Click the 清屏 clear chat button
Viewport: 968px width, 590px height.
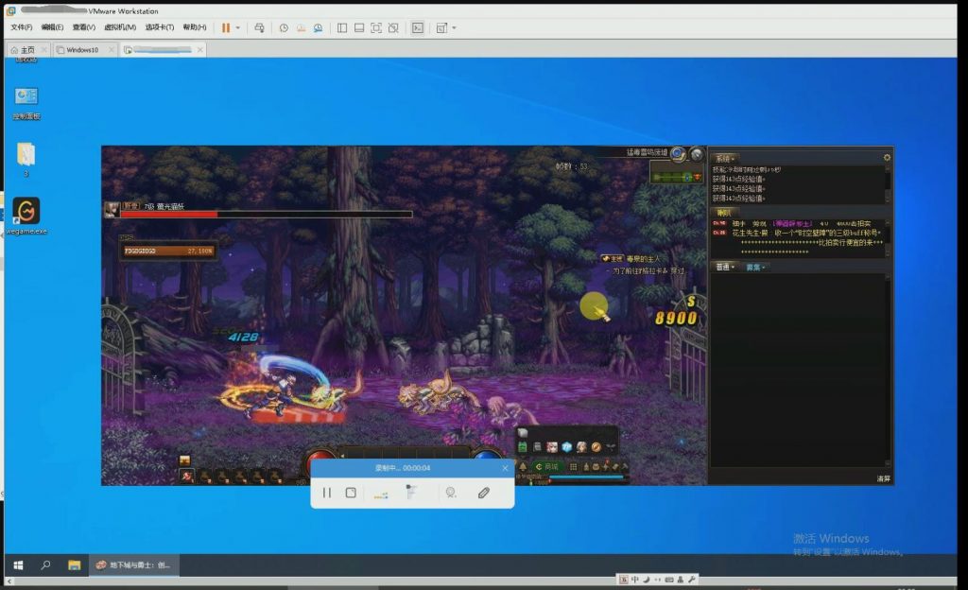pyautogui.click(x=884, y=479)
